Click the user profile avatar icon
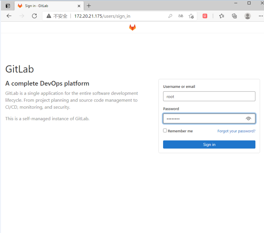 247,16
